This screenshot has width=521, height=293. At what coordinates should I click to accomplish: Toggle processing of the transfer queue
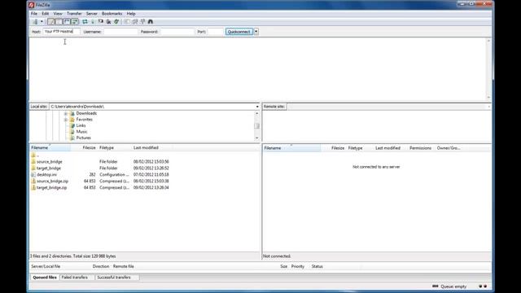tap(93, 22)
